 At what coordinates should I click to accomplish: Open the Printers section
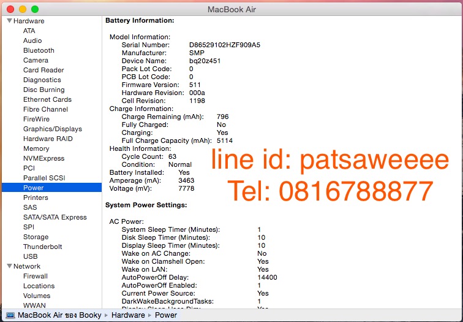36,197
